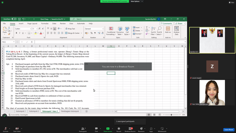Apply Italic formatting

[20, 33]
